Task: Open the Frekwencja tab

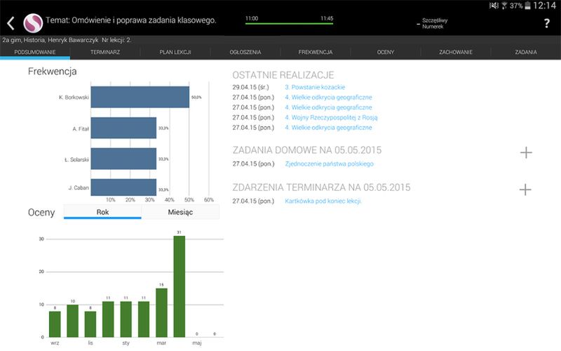Action: (x=316, y=52)
